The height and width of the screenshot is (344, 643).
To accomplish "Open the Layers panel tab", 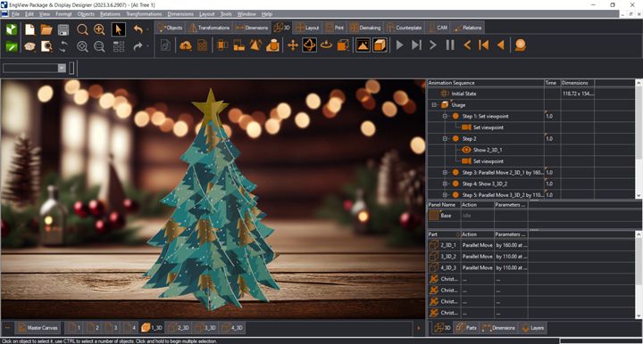I will pos(532,328).
